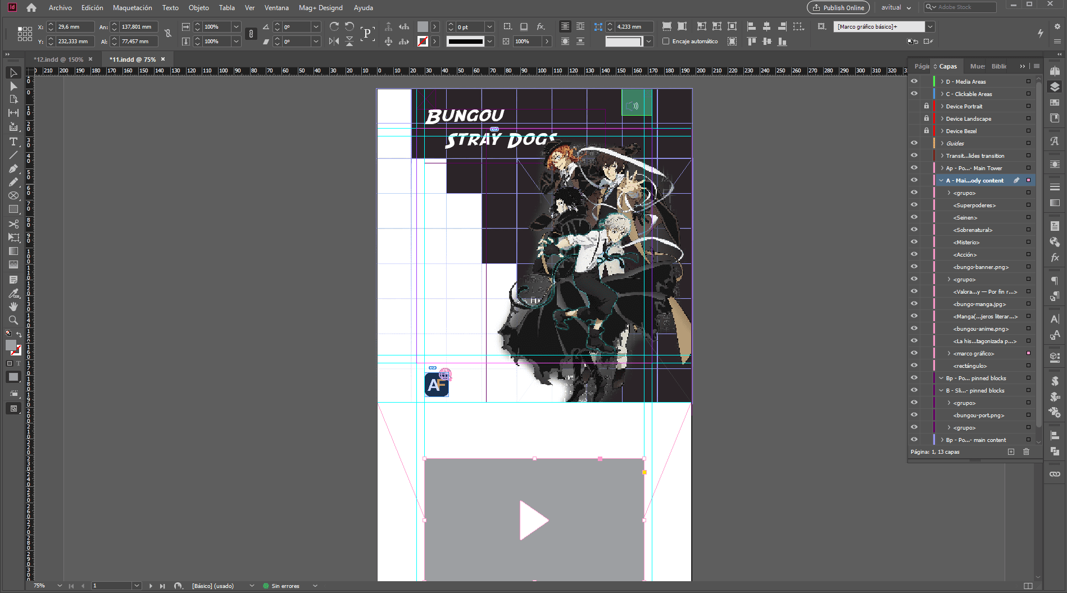Image resolution: width=1067 pixels, height=593 pixels.
Task: Select the Scissors tool
Action: 13,223
